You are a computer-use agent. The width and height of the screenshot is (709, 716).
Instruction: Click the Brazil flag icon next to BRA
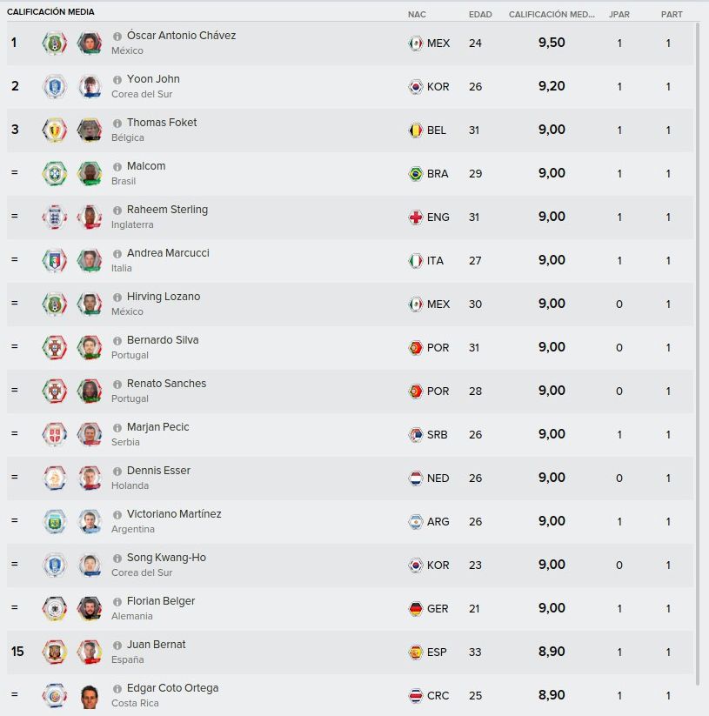coord(416,174)
